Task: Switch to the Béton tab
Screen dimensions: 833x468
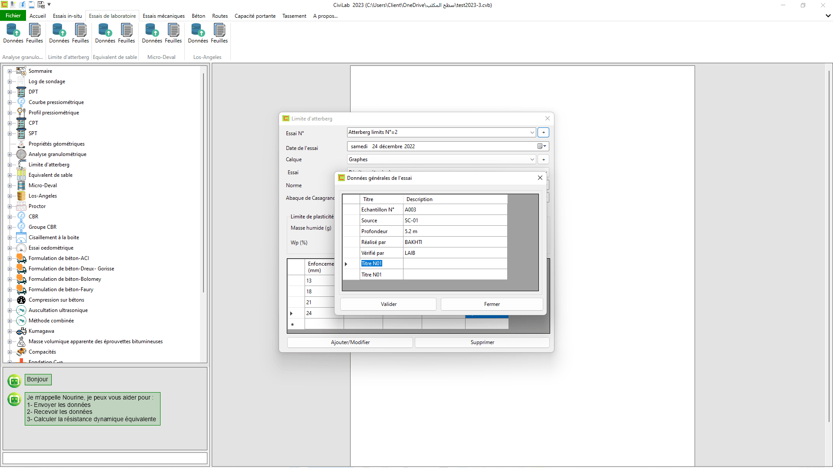Action: pyautogui.click(x=198, y=16)
